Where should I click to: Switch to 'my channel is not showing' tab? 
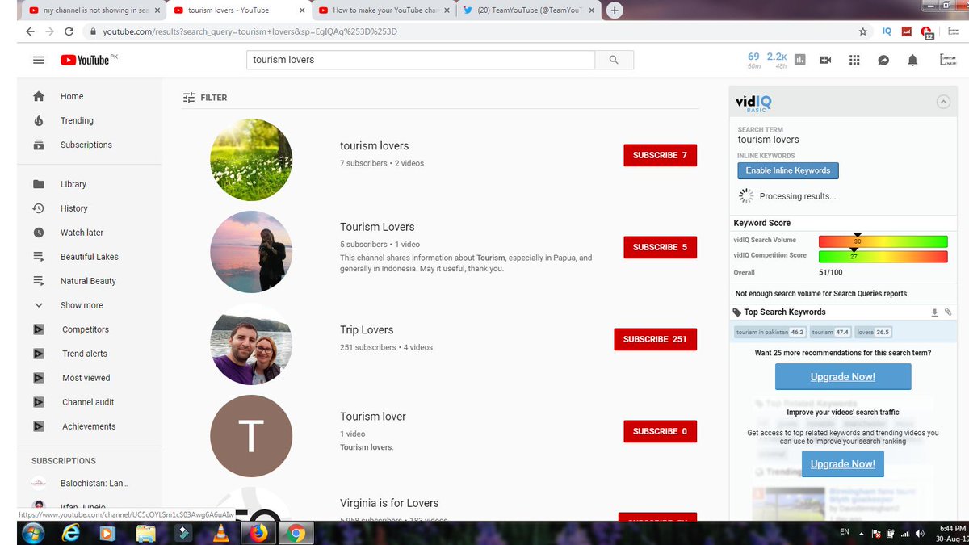tap(92, 10)
